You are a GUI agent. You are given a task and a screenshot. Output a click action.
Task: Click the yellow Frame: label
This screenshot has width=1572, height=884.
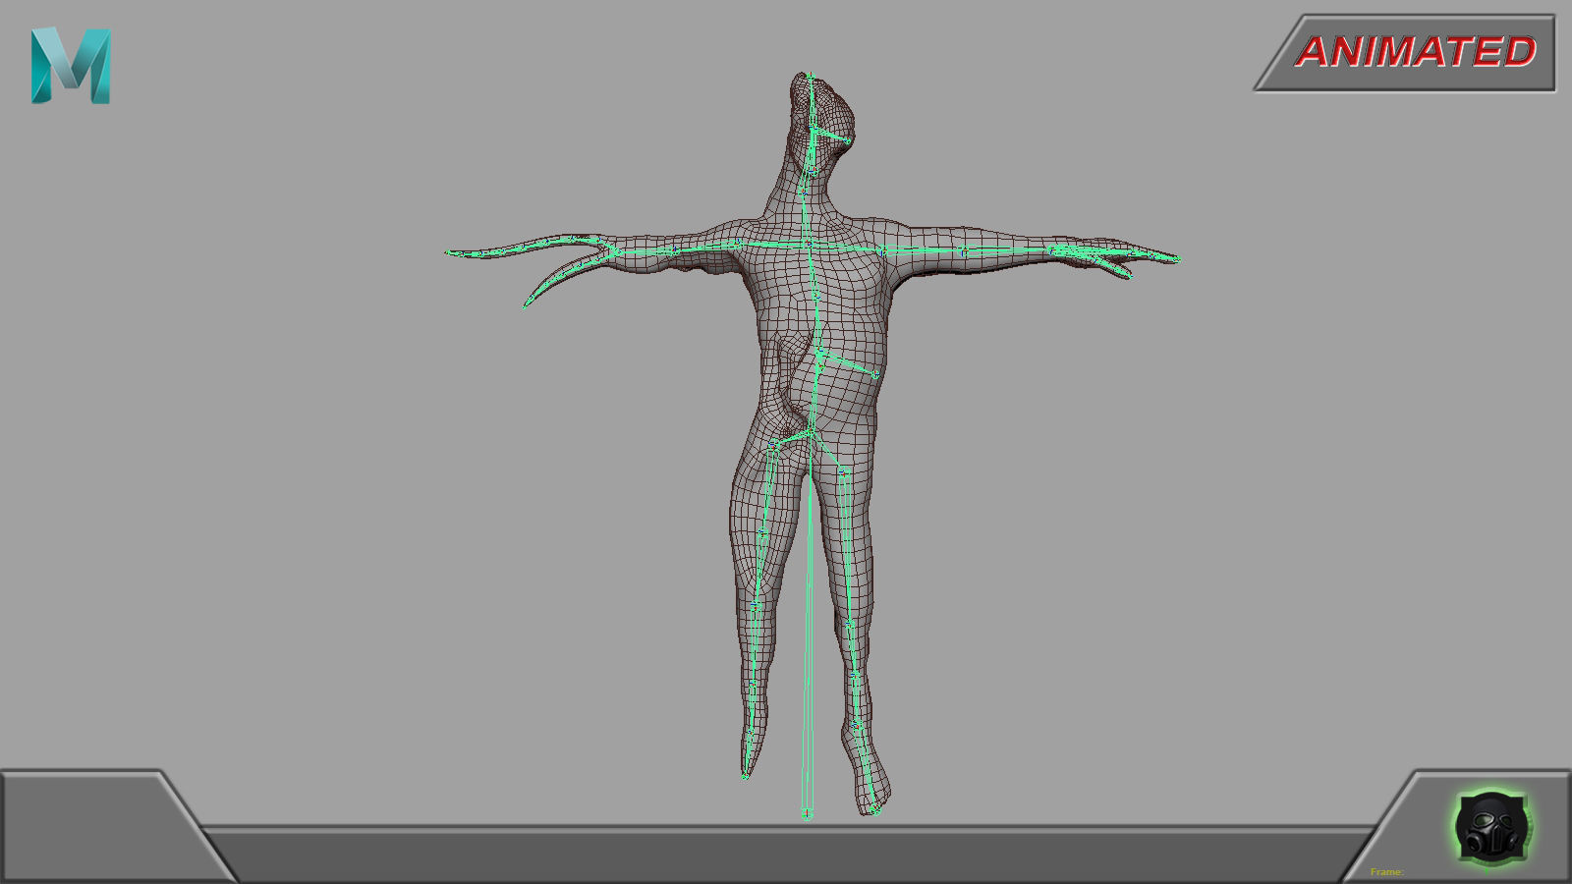1386,872
